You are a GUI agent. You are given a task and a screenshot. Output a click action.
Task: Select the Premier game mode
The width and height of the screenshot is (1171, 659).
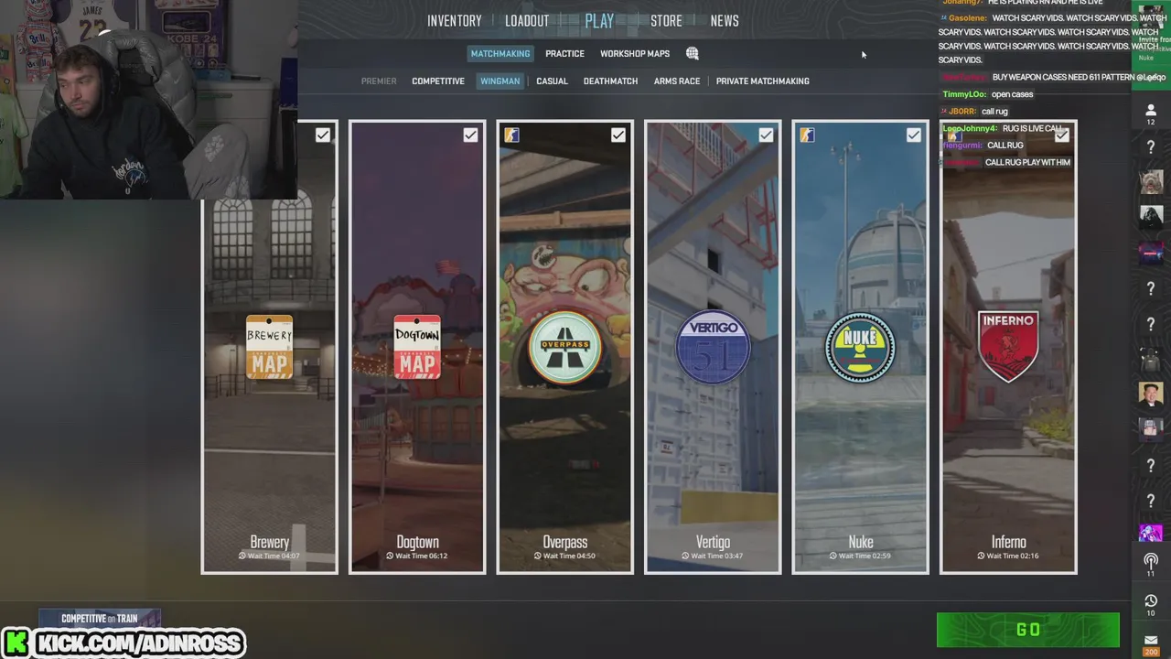(379, 81)
